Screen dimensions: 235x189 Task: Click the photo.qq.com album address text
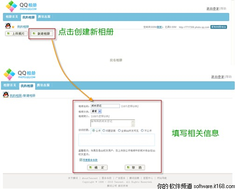click(x=194, y=27)
